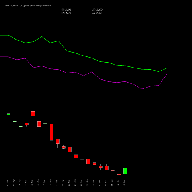Select the green candle for 13 Oct

tap(125, 171)
